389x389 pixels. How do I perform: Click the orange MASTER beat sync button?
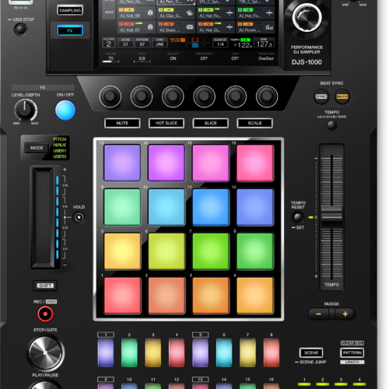tap(342, 96)
